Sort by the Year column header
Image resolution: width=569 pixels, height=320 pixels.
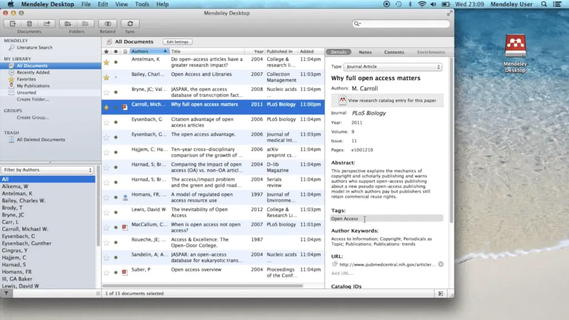tap(255, 52)
